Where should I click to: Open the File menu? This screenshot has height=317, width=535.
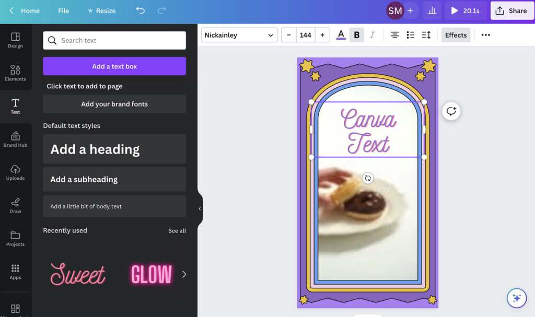tap(63, 10)
